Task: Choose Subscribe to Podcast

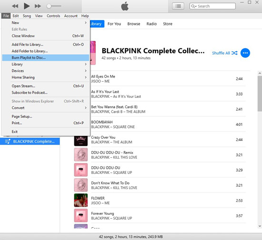Action: point(46,93)
